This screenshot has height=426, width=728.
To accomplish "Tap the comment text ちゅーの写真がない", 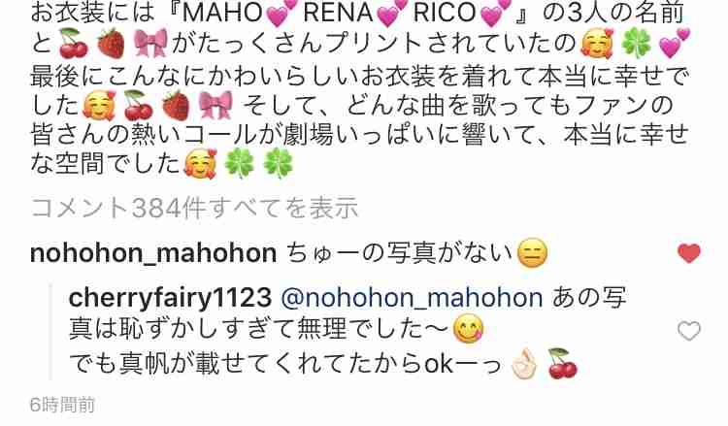I will (399, 253).
